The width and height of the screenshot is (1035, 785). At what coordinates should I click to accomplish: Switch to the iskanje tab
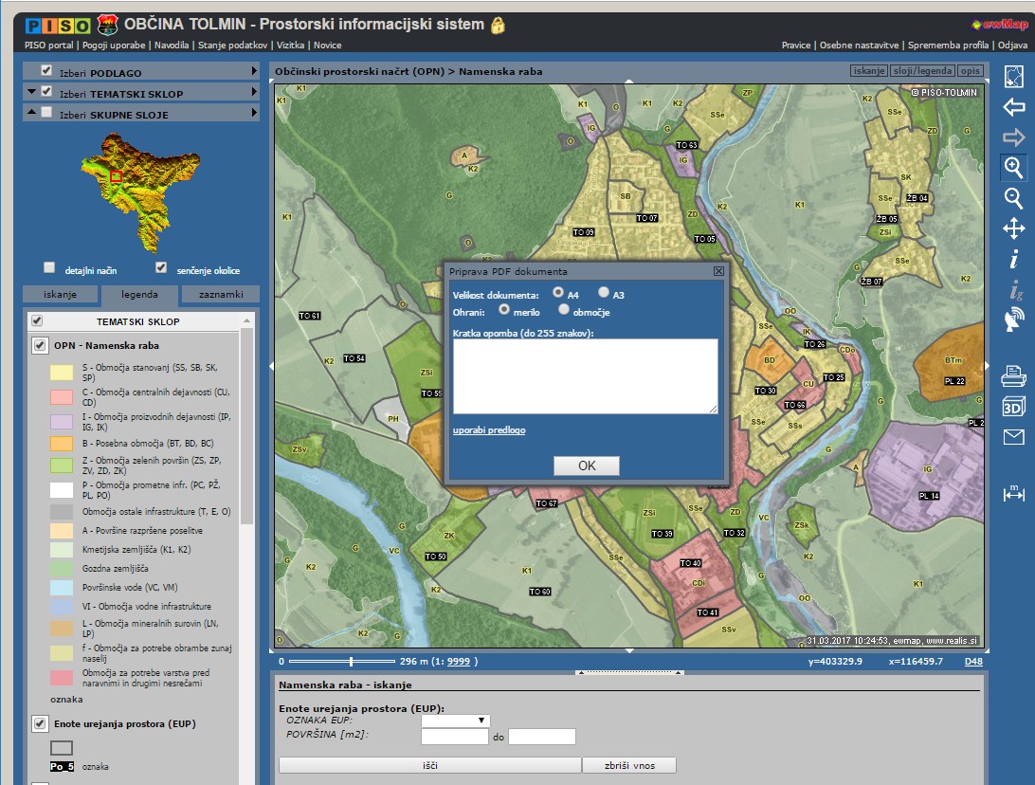(x=60, y=295)
